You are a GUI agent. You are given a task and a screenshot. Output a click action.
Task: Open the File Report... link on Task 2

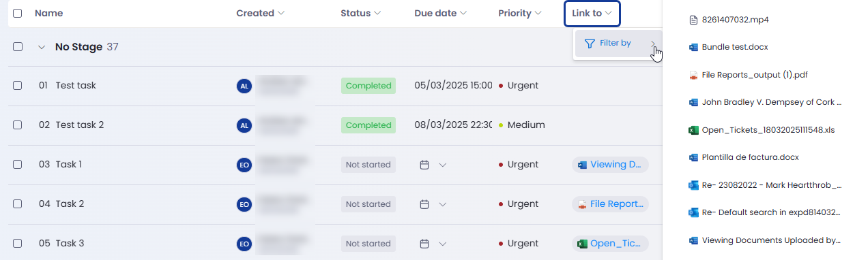[x=610, y=204]
